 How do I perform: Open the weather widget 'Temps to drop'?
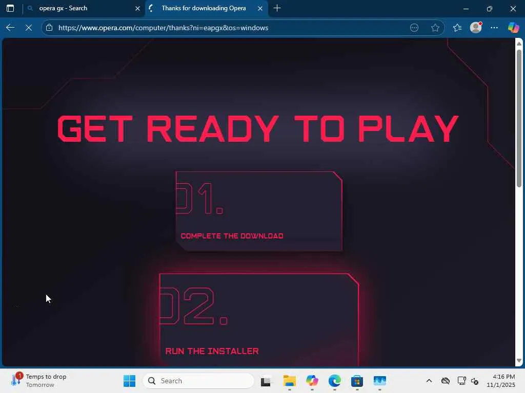38,381
